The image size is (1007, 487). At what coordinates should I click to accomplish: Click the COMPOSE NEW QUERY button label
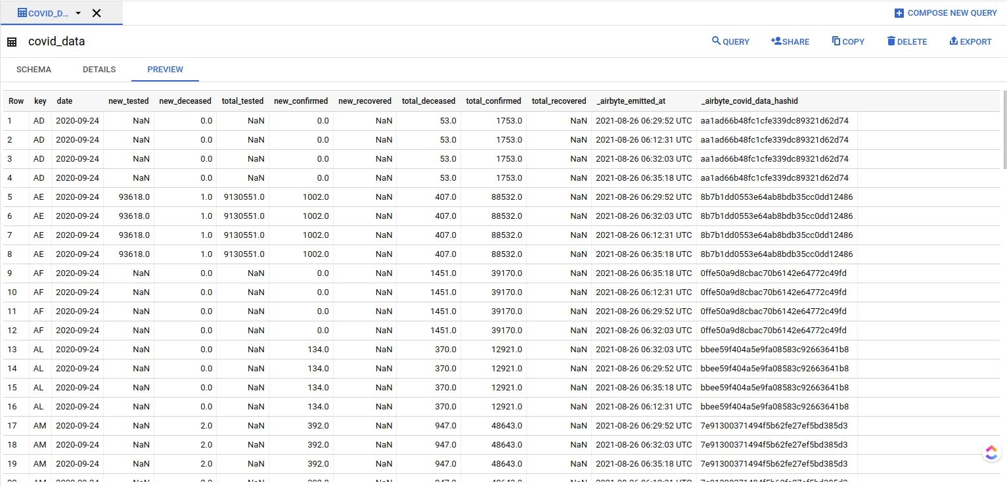(x=952, y=13)
